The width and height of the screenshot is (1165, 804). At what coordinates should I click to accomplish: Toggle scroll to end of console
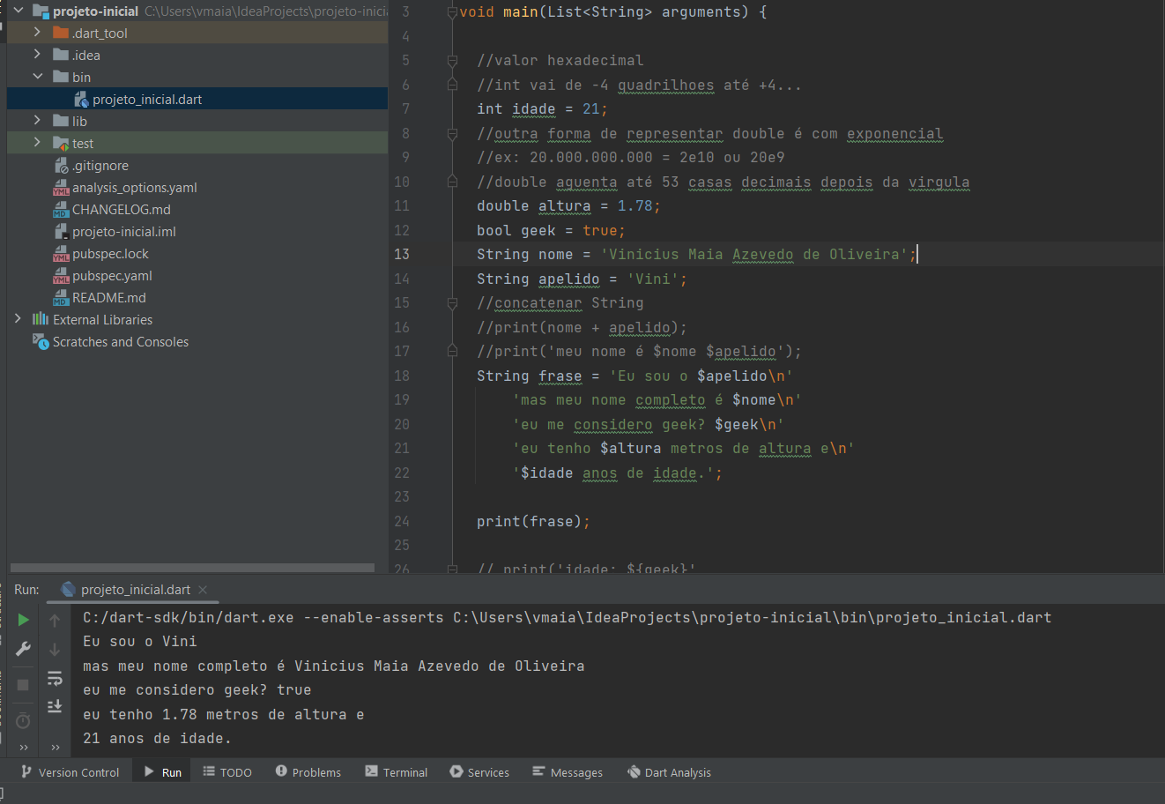55,706
